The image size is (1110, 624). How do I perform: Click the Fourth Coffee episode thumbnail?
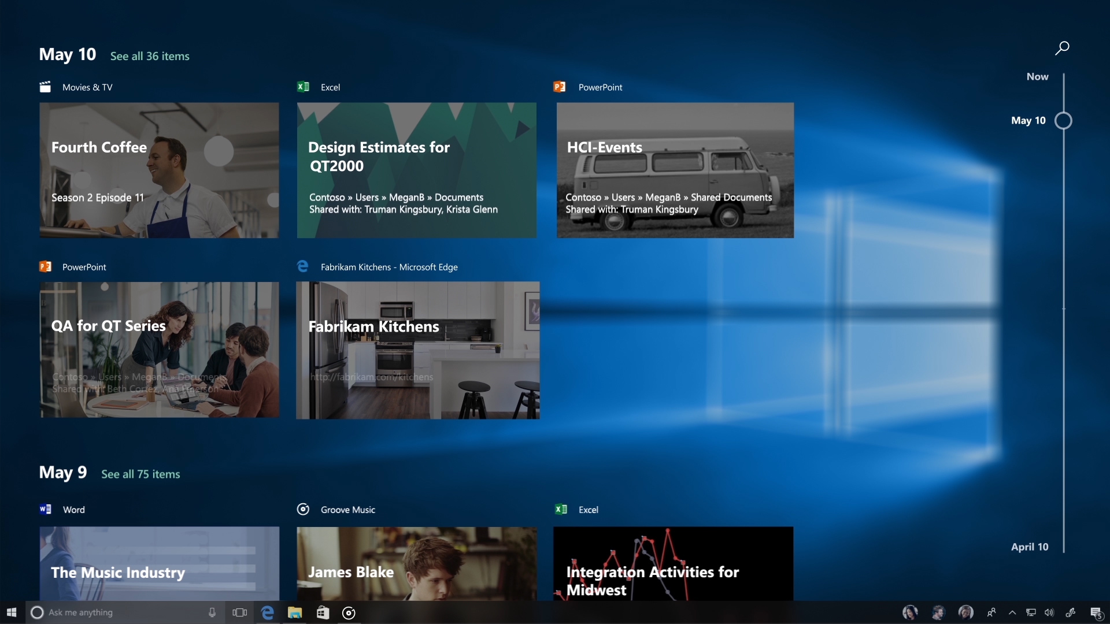[160, 170]
